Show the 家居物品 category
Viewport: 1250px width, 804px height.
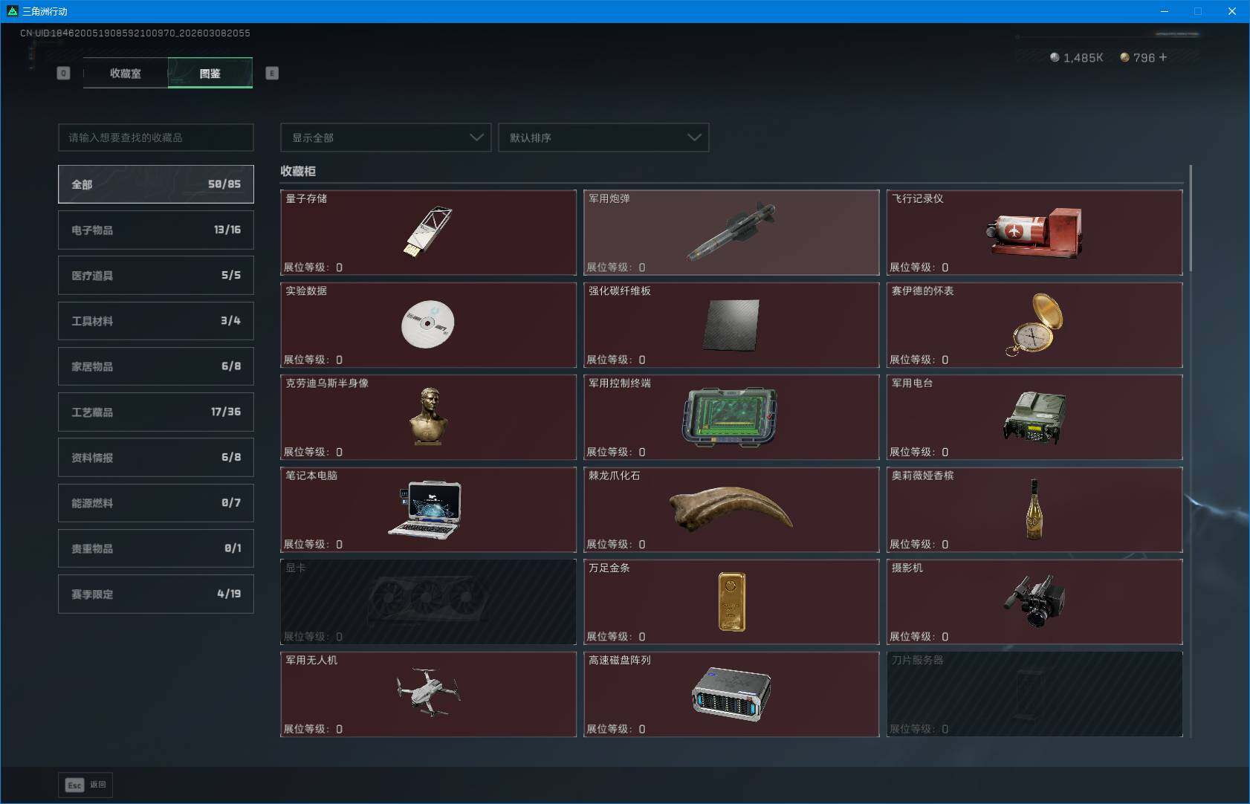click(x=156, y=366)
